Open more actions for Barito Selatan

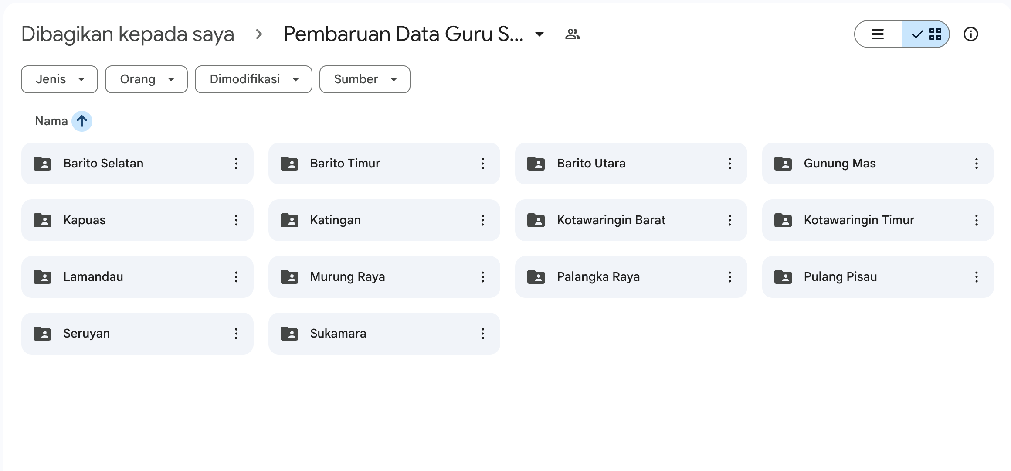(x=236, y=164)
